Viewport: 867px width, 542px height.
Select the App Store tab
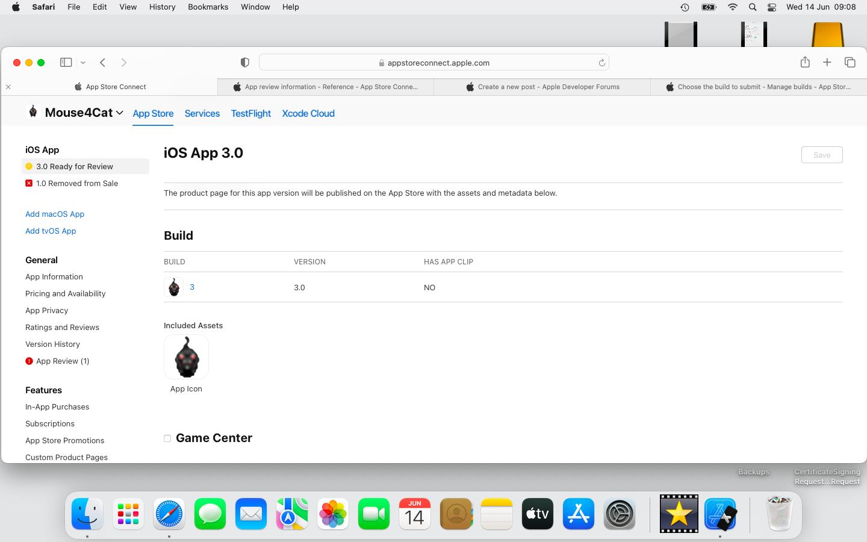[x=153, y=113]
